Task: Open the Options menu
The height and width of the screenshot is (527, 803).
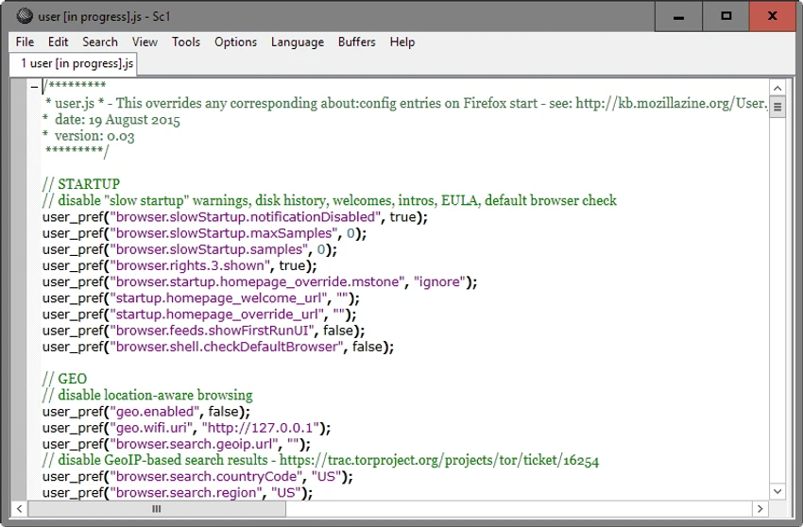Action: pos(235,42)
